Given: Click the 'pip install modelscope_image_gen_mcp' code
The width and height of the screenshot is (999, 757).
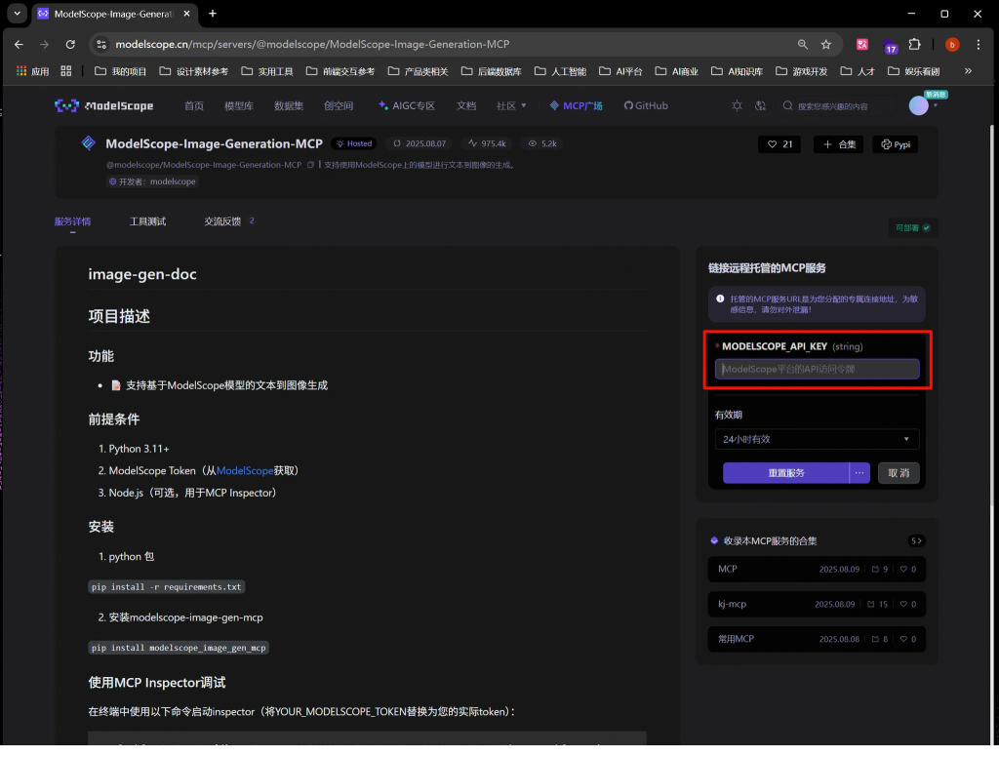Looking at the screenshot, I should click(x=179, y=648).
